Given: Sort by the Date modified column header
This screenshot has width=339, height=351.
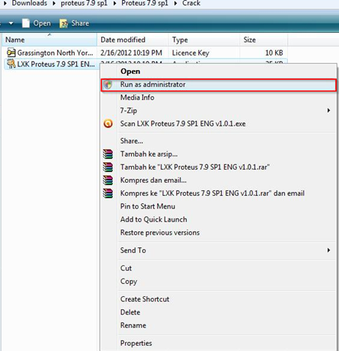Looking at the screenshot, I should tap(133, 39).
